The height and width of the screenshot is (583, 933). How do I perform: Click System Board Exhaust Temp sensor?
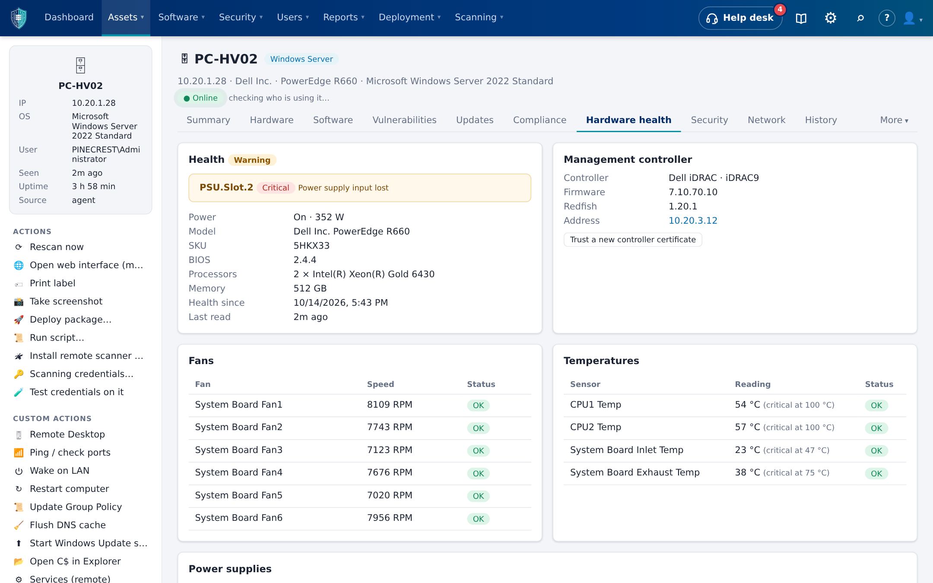(x=635, y=472)
